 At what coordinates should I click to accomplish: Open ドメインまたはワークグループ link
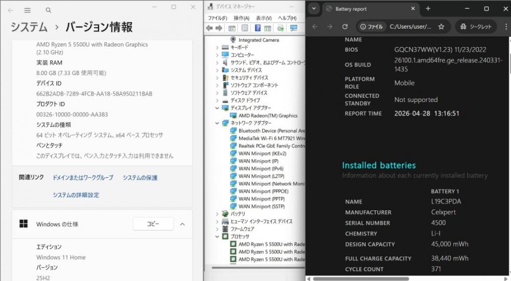point(83,178)
